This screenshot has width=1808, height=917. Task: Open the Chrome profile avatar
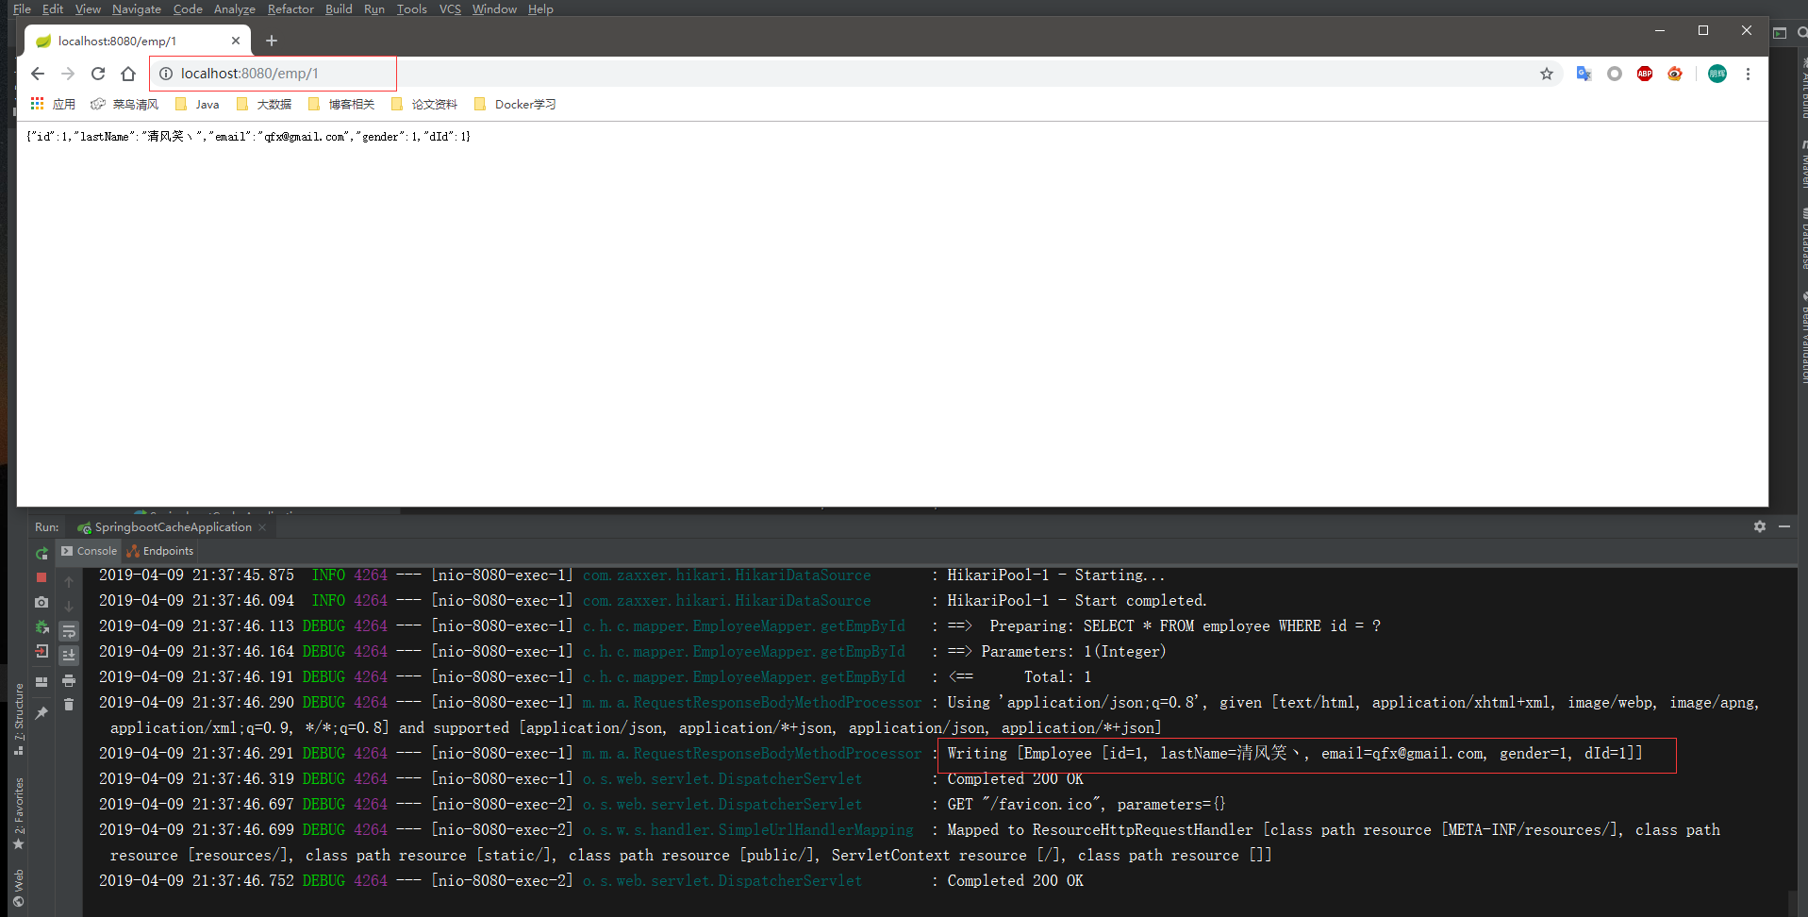coord(1717,74)
